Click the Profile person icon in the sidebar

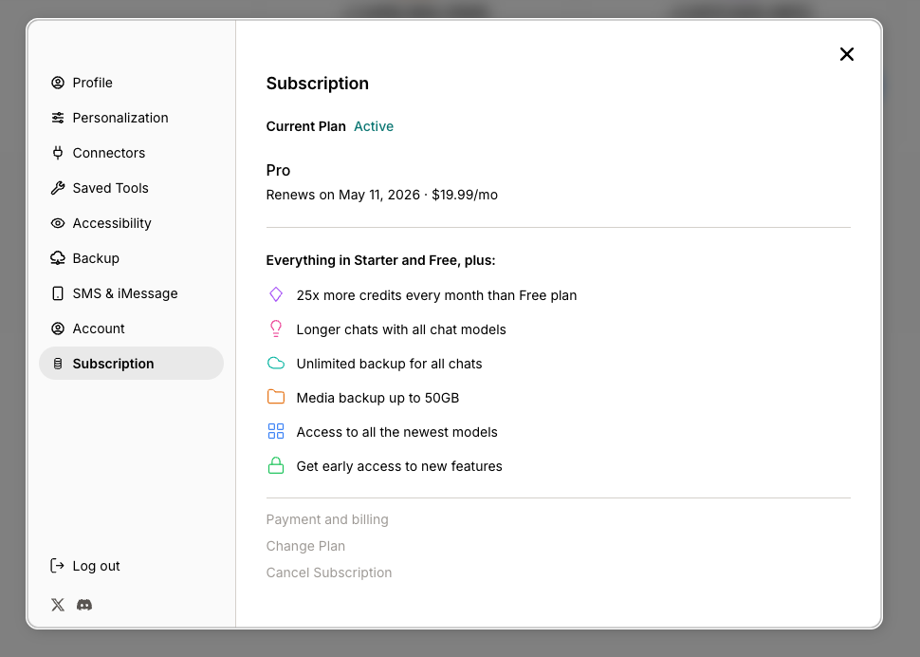(x=58, y=83)
